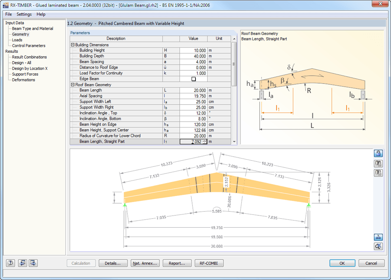Click the parameters table scrollbar thumb
Screen dimensions: 391x280
(x=234, y=64)
